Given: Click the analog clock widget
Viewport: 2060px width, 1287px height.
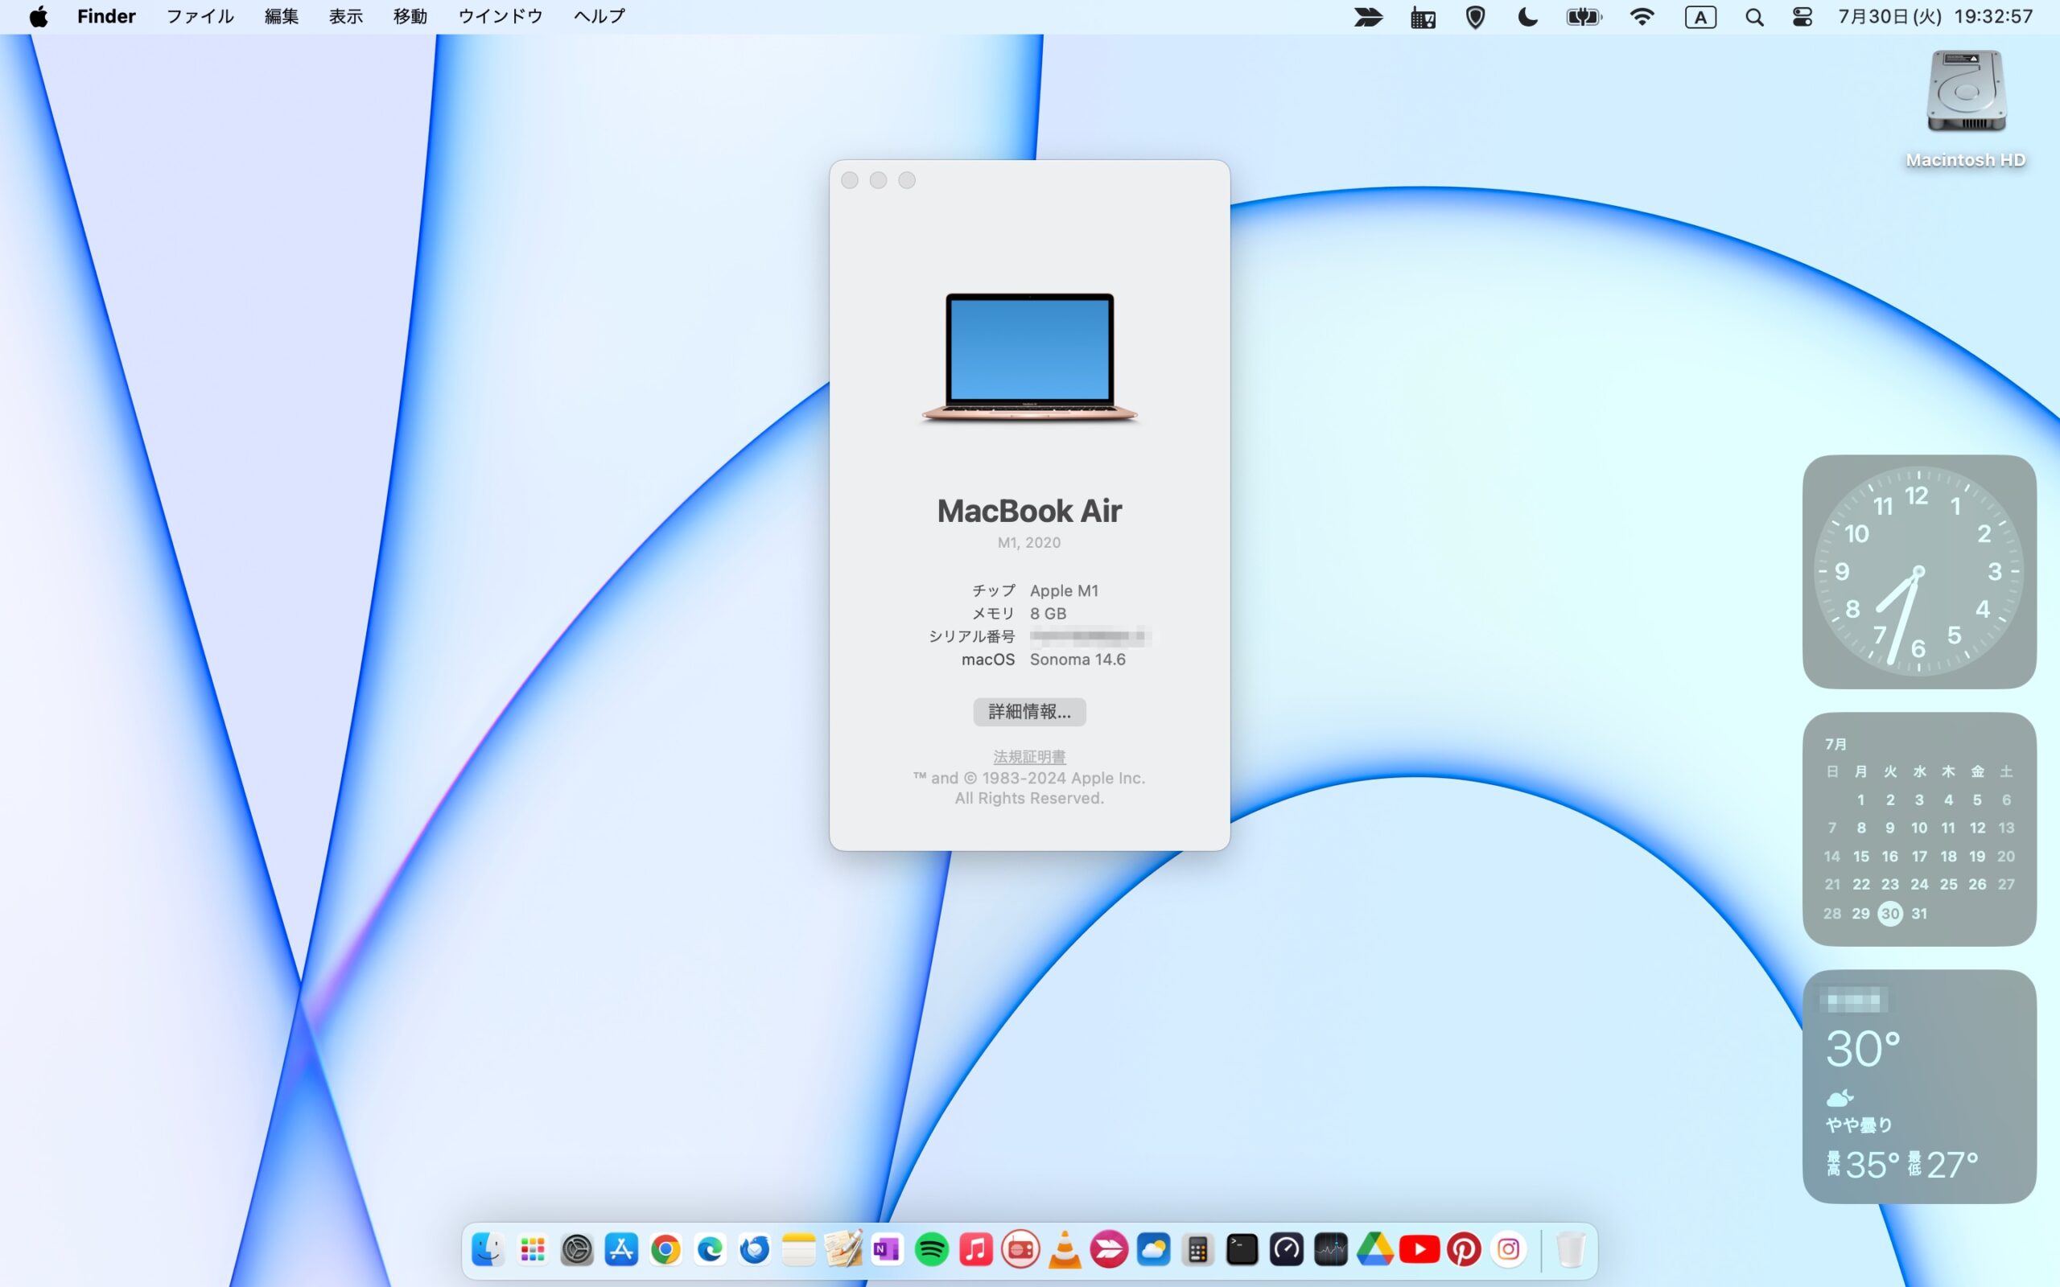Looking at the screenshot, I should point(1918,571).
